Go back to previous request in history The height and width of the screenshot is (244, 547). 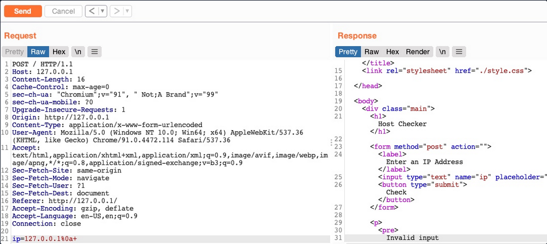pos(91,11)
